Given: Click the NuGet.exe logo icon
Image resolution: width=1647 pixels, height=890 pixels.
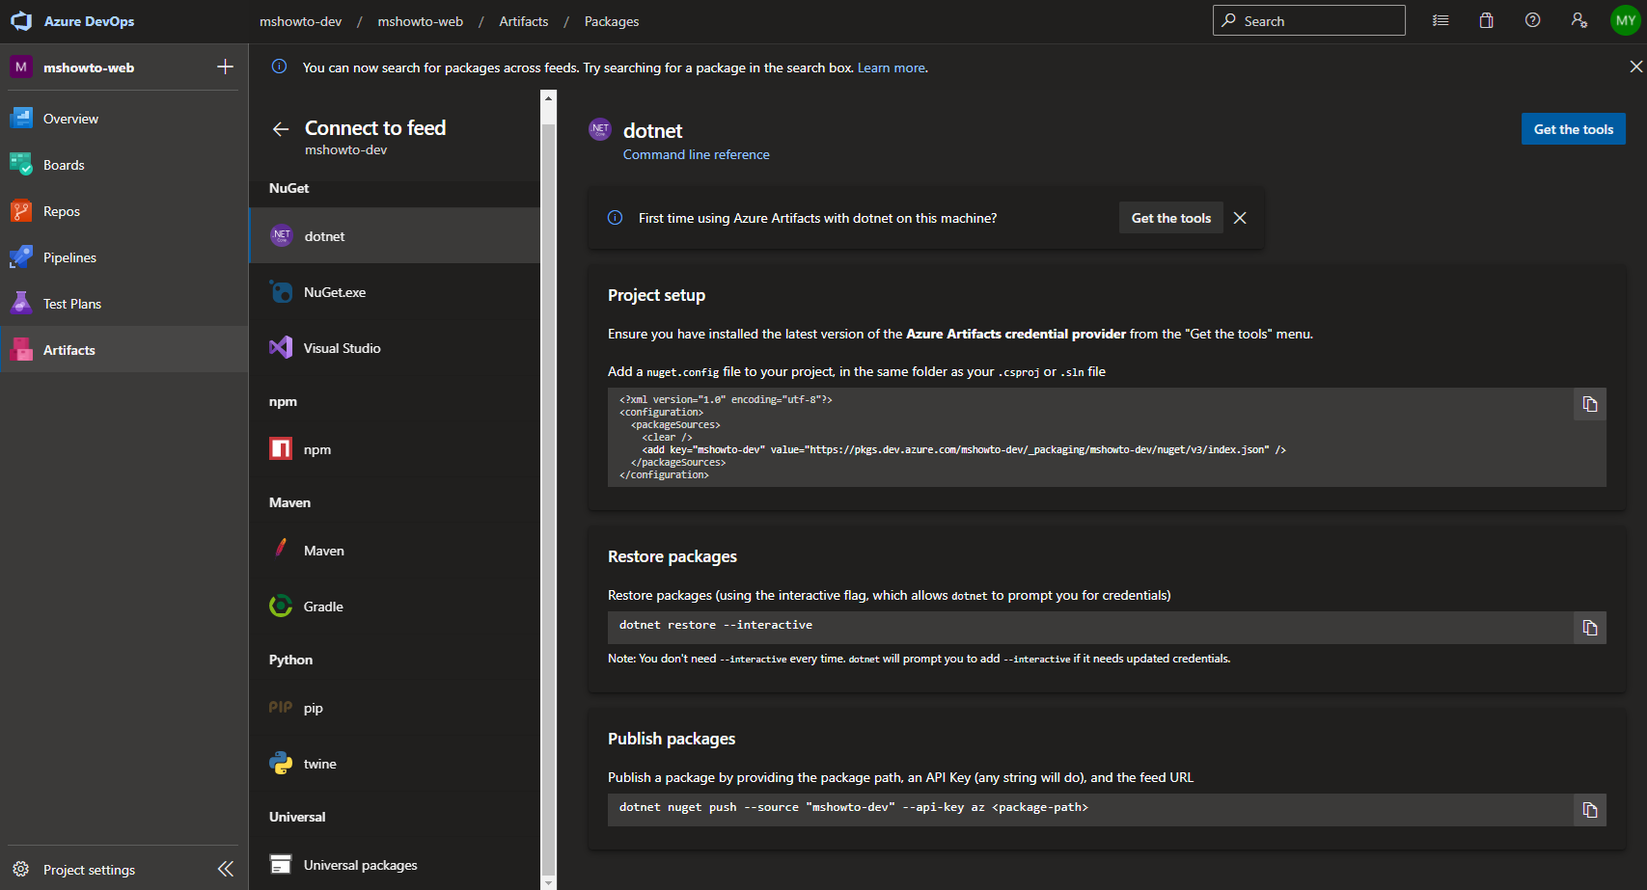Looking at the screenshot, I should click(x=281, y=292).
